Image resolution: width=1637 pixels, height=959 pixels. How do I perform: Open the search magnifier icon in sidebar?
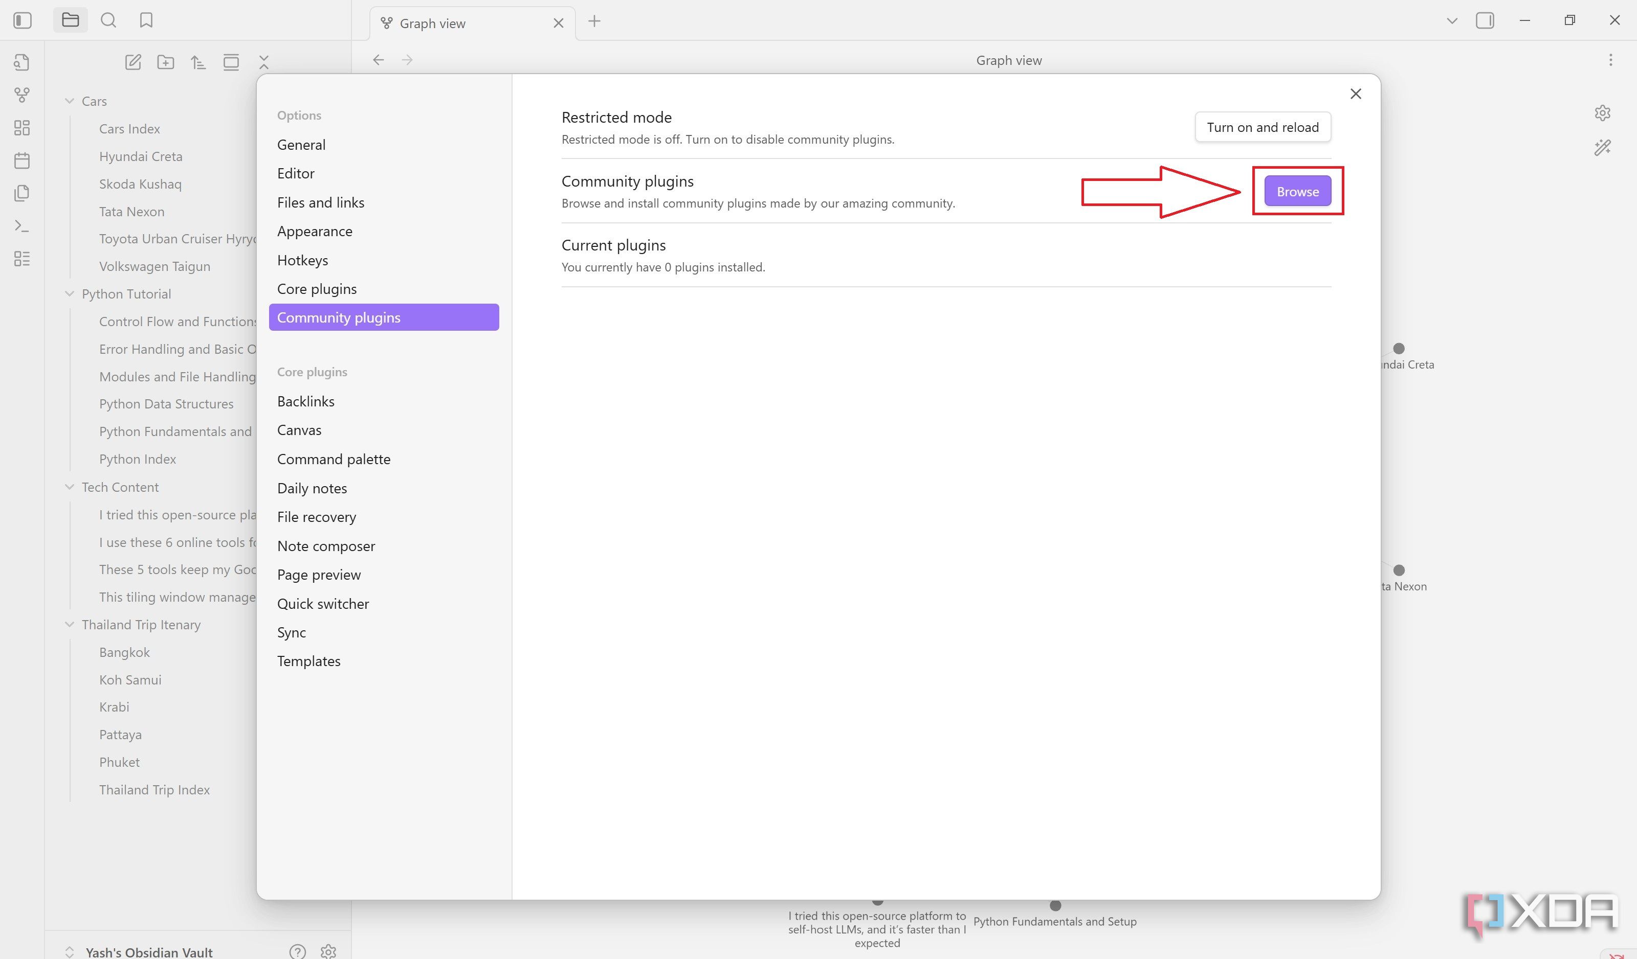[x=108, y=21]
